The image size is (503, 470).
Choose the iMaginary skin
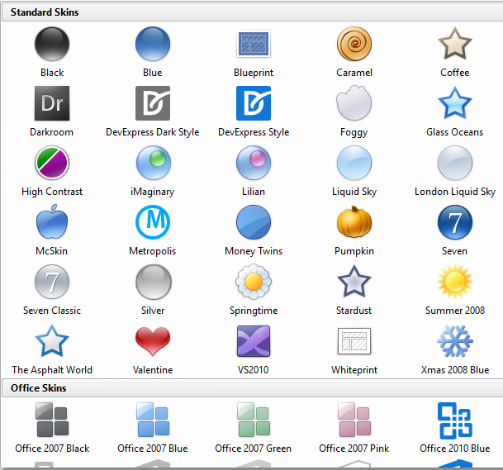154,163
